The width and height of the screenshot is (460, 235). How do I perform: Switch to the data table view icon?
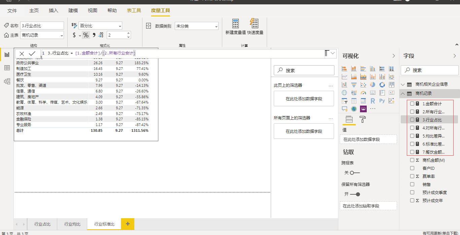pyautogui.click(x=7, y=68)
